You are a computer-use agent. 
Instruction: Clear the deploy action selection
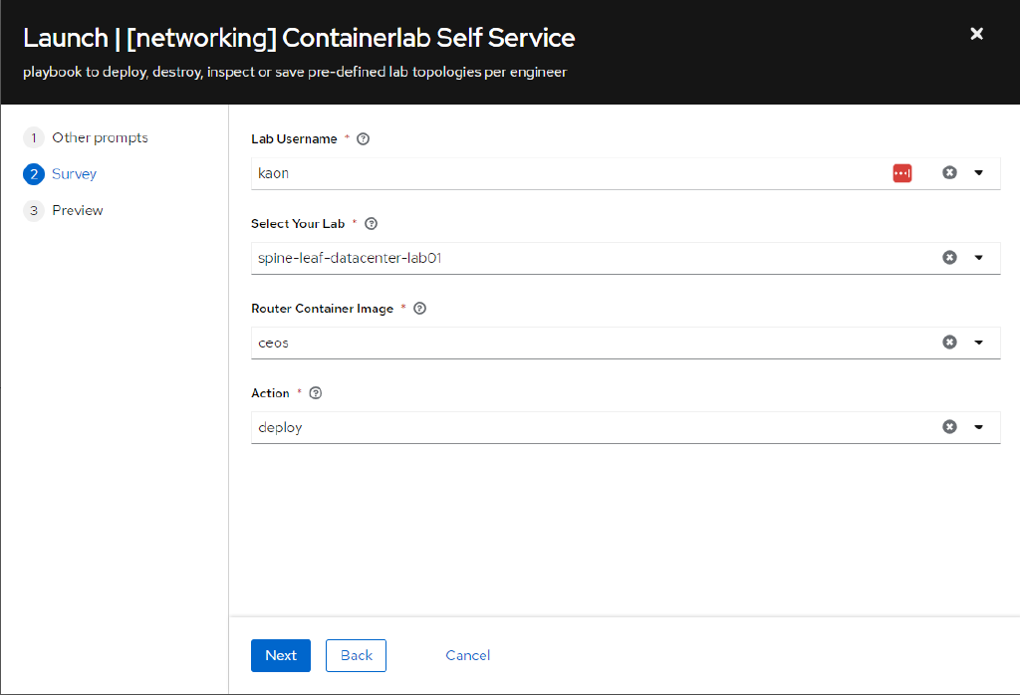[948, 426]
